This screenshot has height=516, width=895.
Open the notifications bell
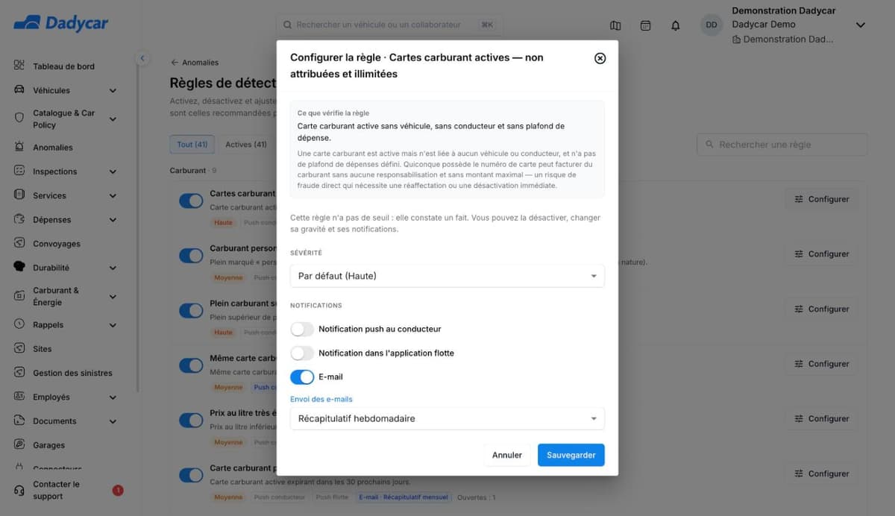(676, 25)
